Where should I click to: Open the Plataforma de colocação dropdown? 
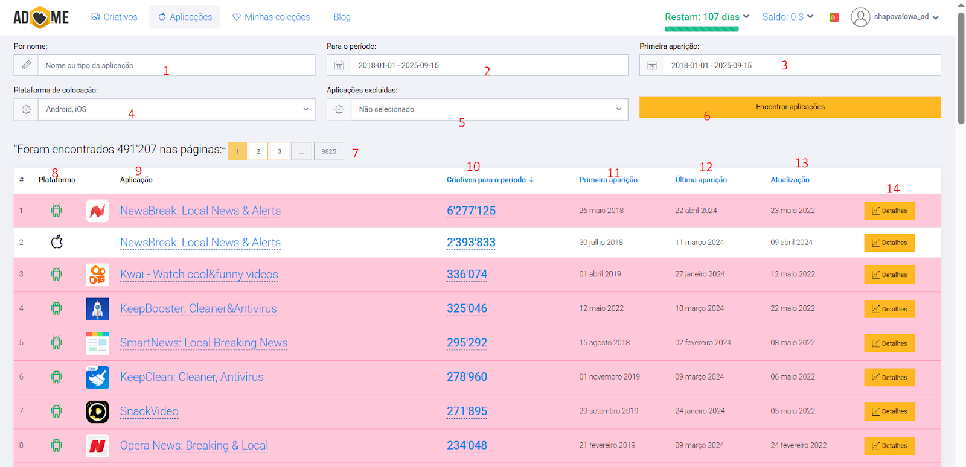176,109
